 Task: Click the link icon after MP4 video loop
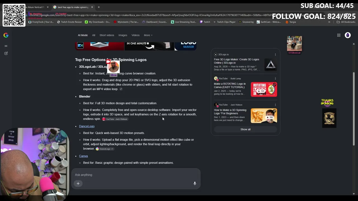121,89
